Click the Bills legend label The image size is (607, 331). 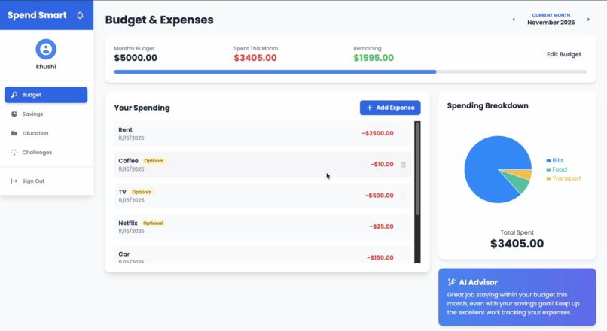pos(558,160)
